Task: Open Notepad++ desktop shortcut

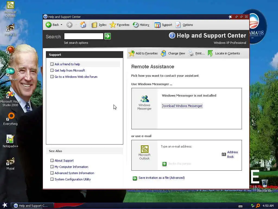Action: point(10,141)
